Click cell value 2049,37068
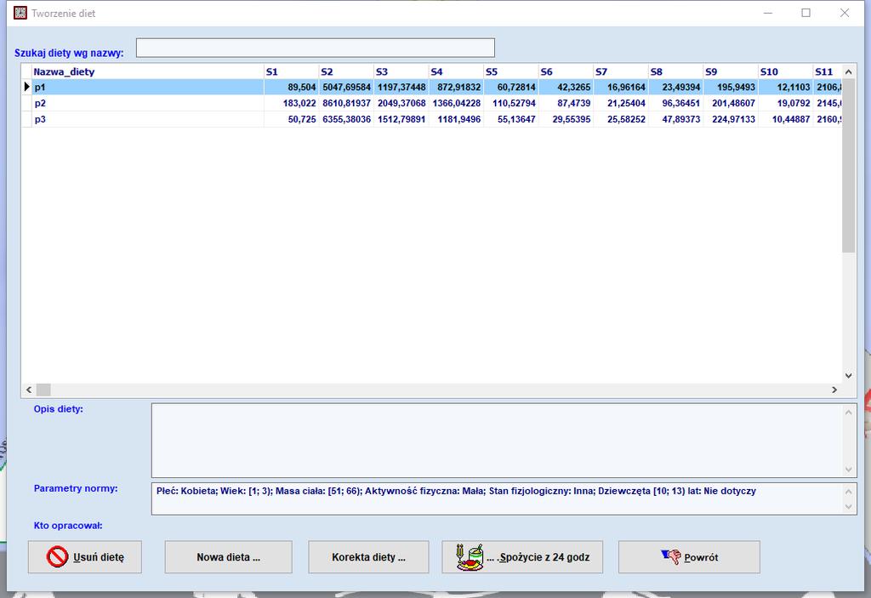Image resolution: width=871 pixels, height=598 pixels. pos(401,104)
